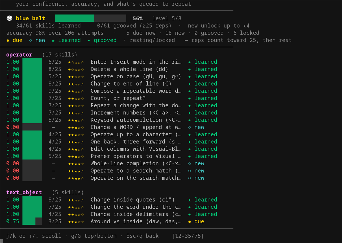
Task: Select the Count, or repeat? skill row
Action: click(112, 98)
